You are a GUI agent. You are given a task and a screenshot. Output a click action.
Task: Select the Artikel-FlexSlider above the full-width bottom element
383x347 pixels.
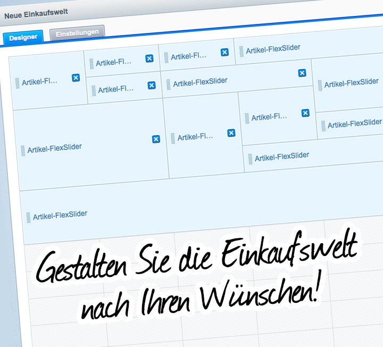point(282,156)
